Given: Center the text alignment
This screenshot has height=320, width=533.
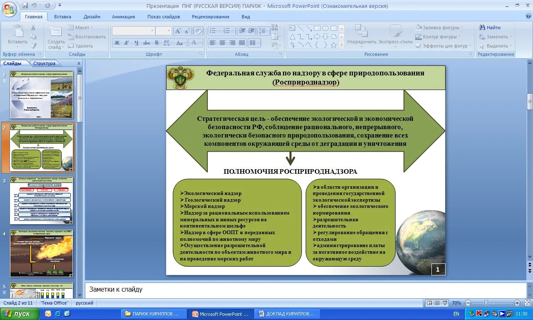Looking at the screenshot, I should pos(222,42).
